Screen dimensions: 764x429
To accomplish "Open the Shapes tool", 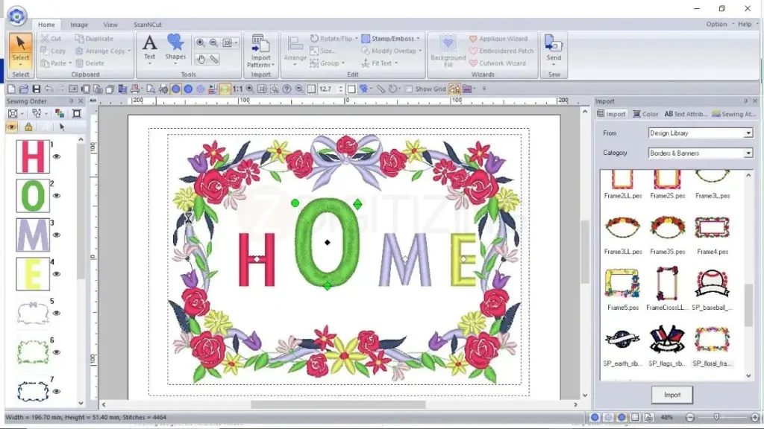I will point(175,46).
